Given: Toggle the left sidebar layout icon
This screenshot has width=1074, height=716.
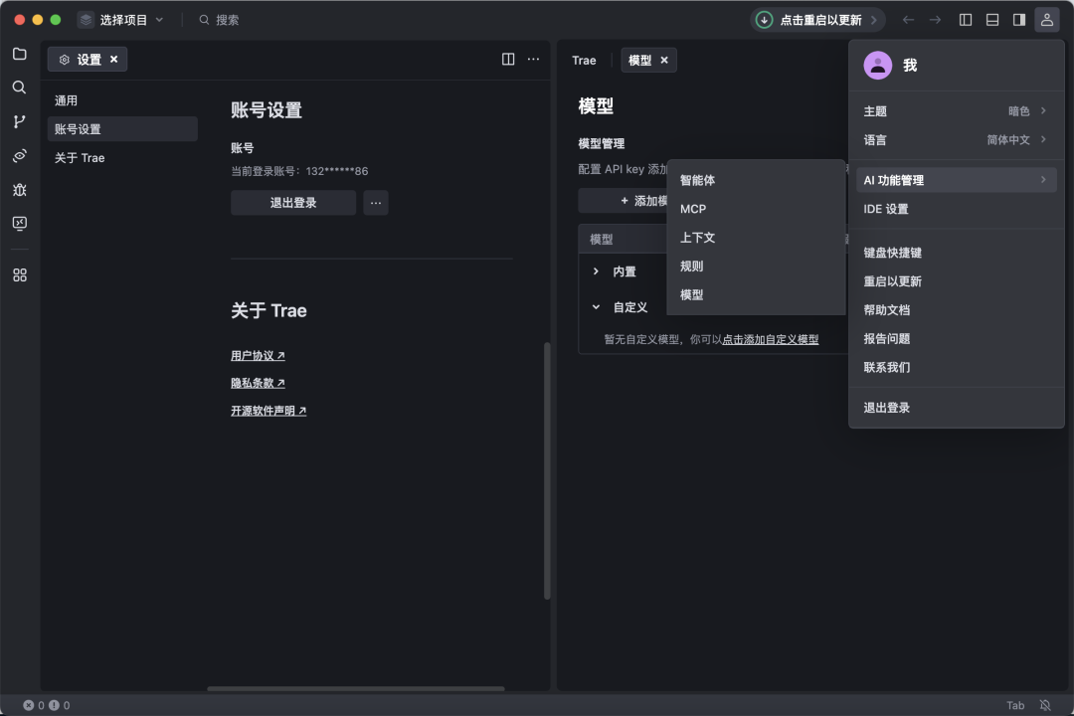Looking at the screenshot, I should coord(965,20).
